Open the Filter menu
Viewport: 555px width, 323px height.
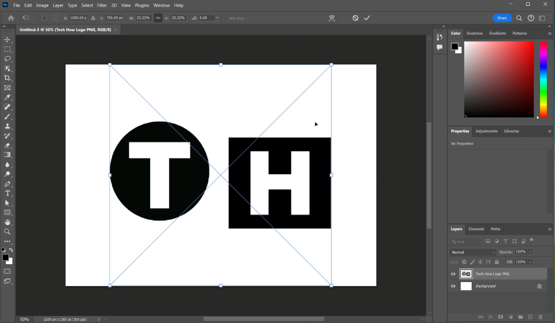[x=102, y=5]
